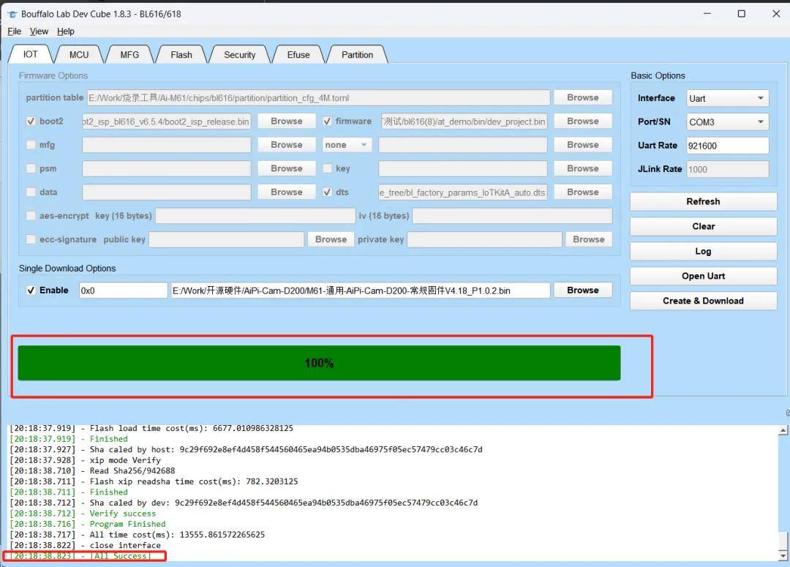Disable the Single Download Enable checkbox
Image resolution: width=790 pixels, height=567 pixels.
click(31, 290)
